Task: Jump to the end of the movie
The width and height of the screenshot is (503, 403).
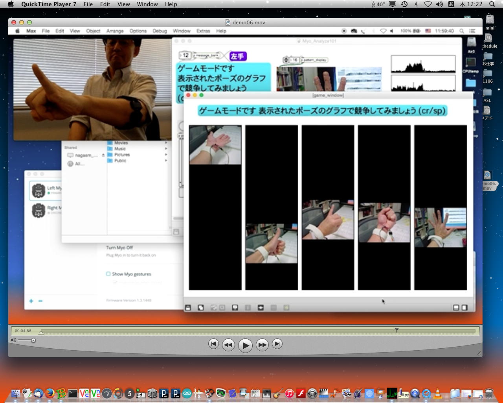Action: pyautogui.click(x=277, y=344)
